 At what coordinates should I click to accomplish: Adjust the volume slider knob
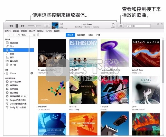tap(35, 26)
